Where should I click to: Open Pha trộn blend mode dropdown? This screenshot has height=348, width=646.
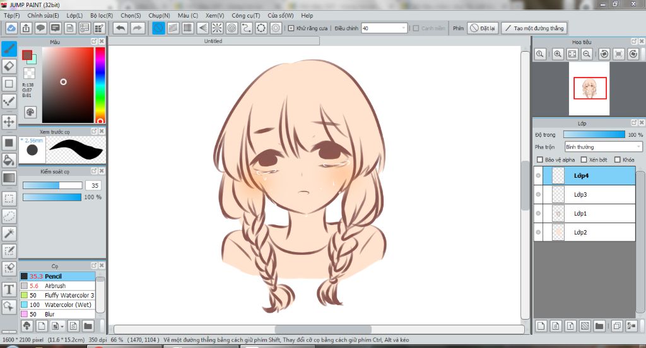point(603,147)
